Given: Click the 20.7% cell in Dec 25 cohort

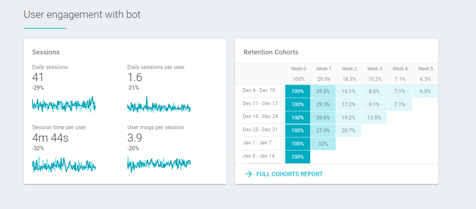Looking at the screenshot, I should pos(349,131).
